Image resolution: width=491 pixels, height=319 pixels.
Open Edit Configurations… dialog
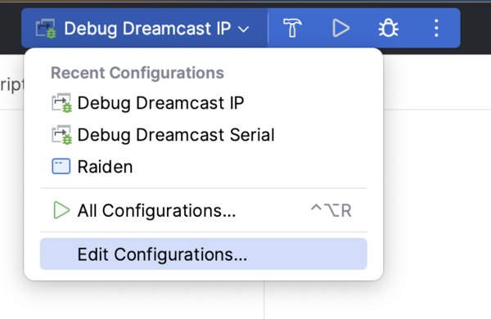tap(204, 254)
